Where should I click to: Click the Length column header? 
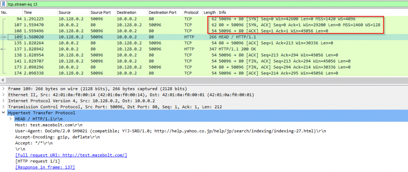(210, 12)
